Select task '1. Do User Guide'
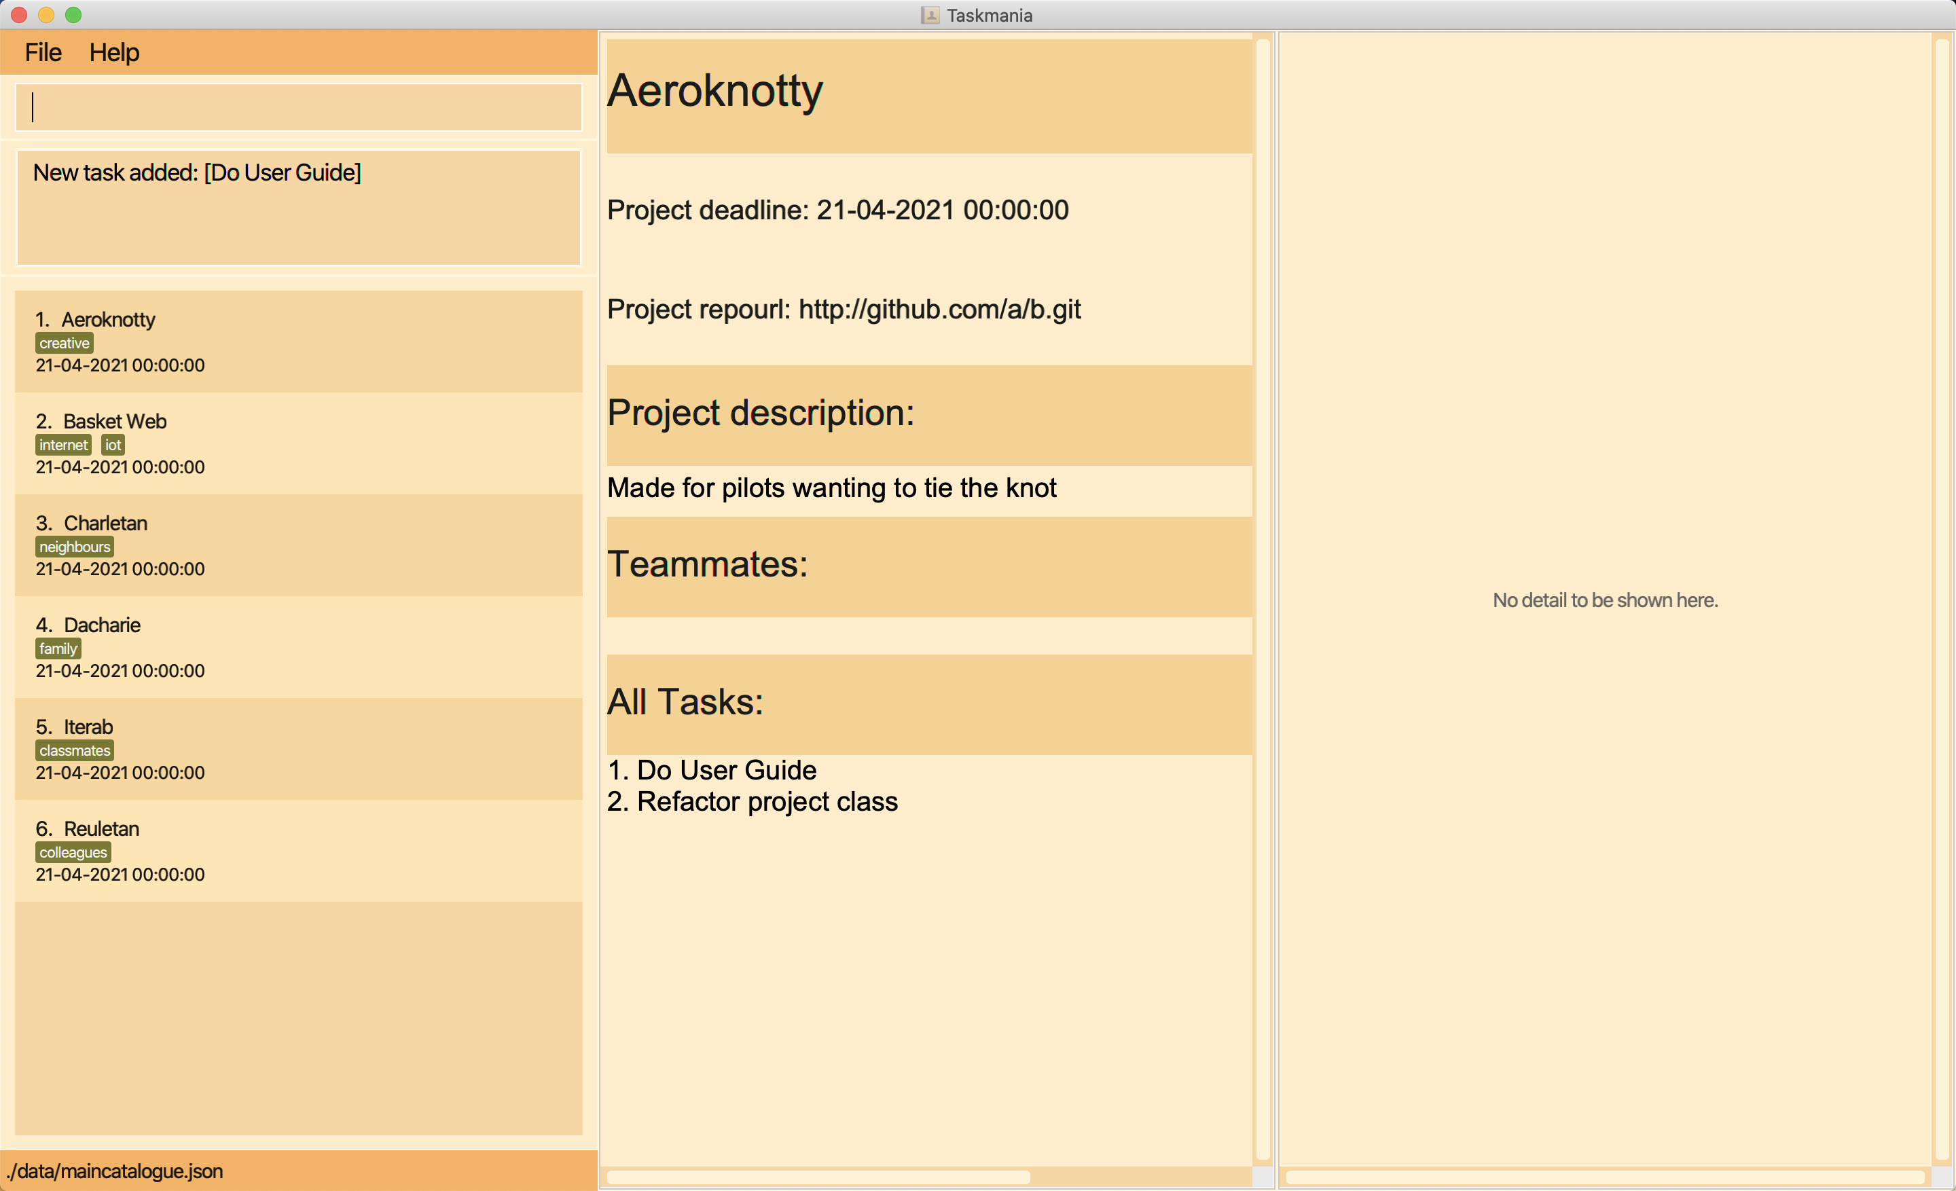1956x1191 pixels. pos(711,769)
